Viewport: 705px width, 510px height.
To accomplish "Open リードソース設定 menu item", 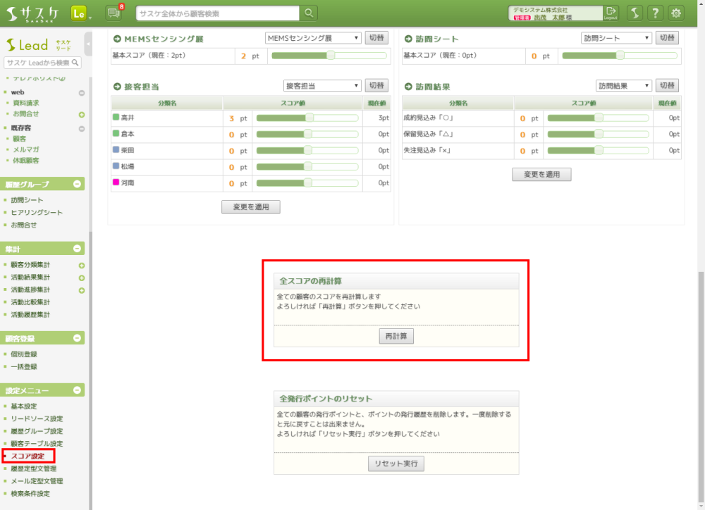I will click(37, 419).
